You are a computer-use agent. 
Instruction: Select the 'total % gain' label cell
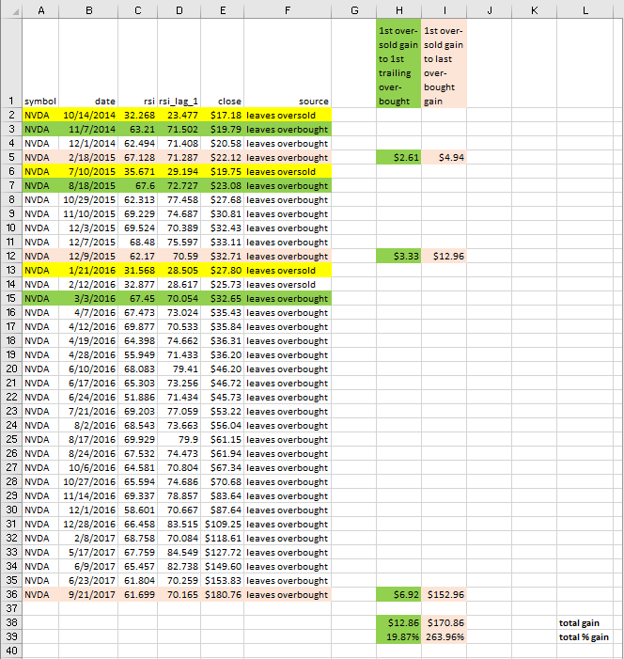coord(585,636)
